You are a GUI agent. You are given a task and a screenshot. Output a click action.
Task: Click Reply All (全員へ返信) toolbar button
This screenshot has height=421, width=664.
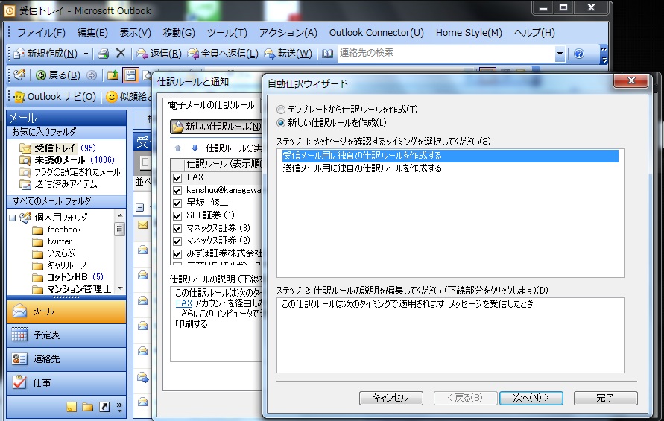[x=223, y=54]
